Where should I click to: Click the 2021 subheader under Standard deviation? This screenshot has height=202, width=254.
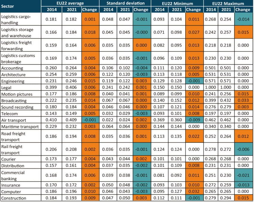click(x=125, y=10)
